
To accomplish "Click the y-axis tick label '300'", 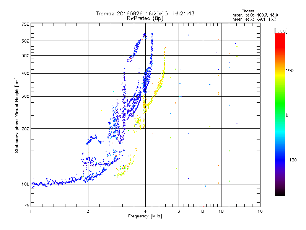I will coord(25,96).
